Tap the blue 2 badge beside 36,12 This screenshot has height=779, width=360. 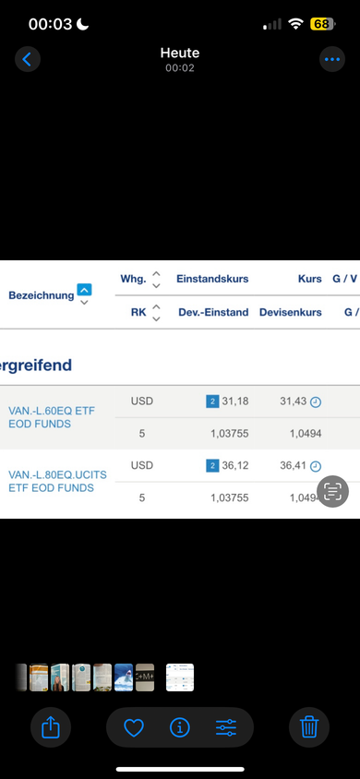212,466
